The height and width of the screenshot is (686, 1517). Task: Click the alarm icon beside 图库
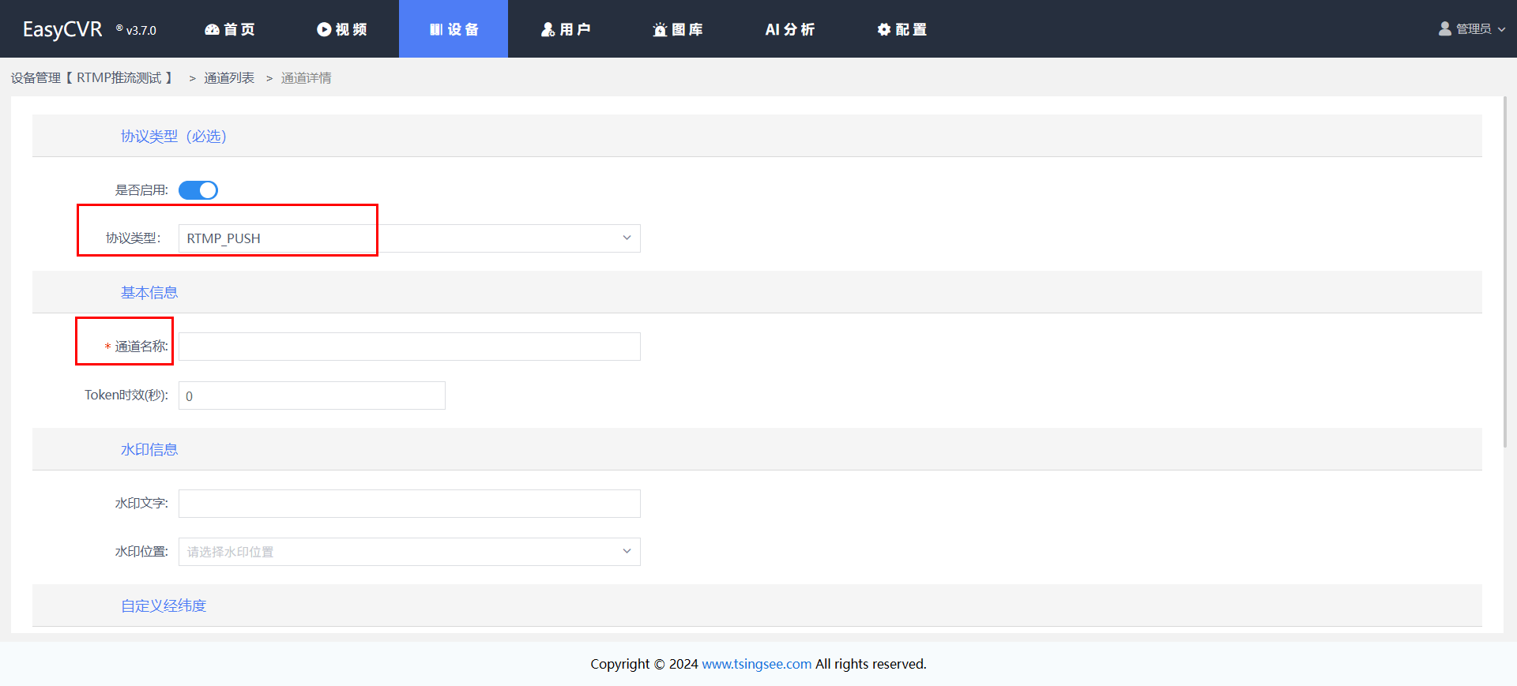pos(660,29)
